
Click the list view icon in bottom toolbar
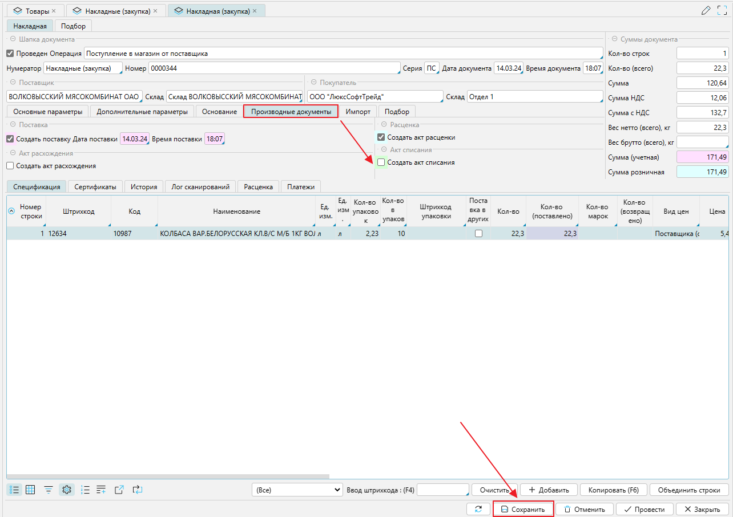tap(15, 490)
